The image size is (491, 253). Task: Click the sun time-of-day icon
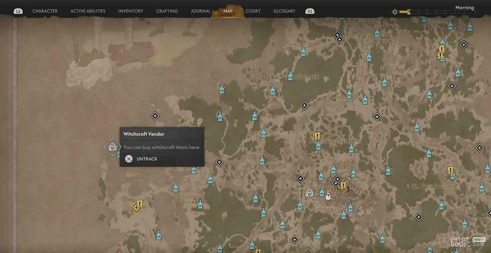point(395,12)
